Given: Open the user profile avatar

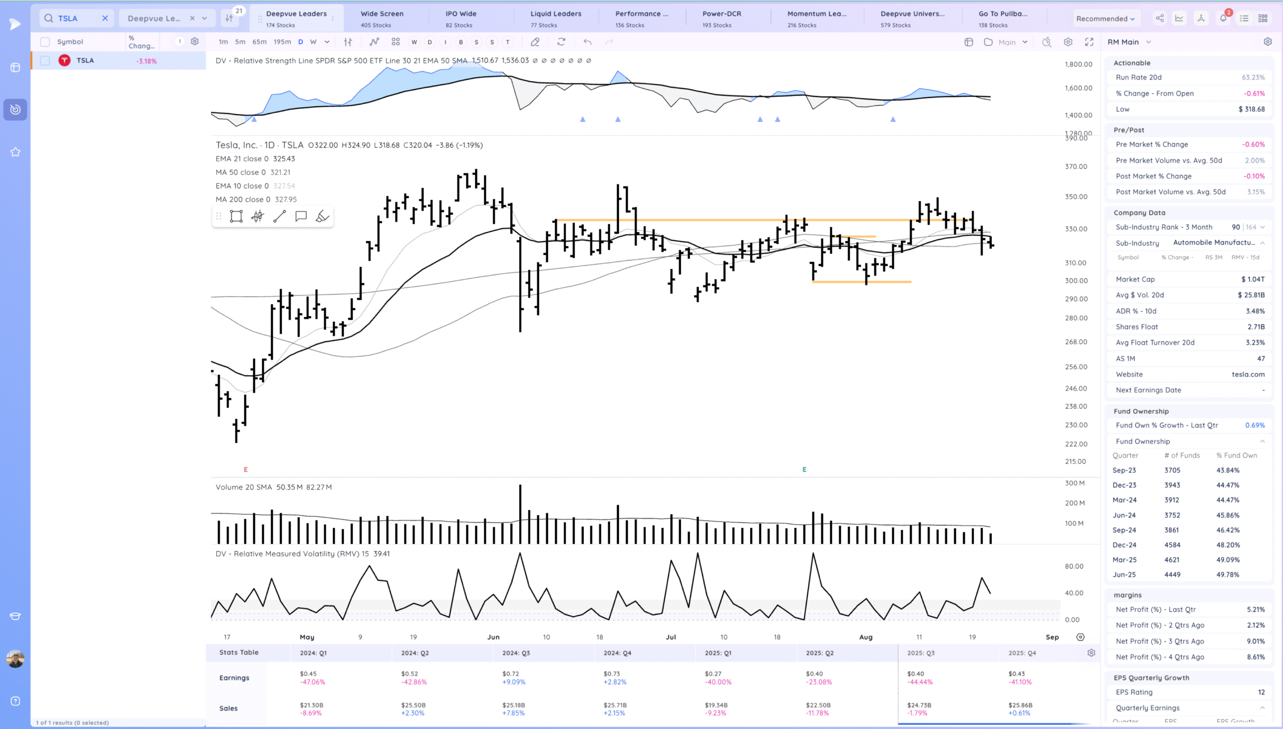Looking at the screenshot, I should pyautogui.click(x=15, y=659).
